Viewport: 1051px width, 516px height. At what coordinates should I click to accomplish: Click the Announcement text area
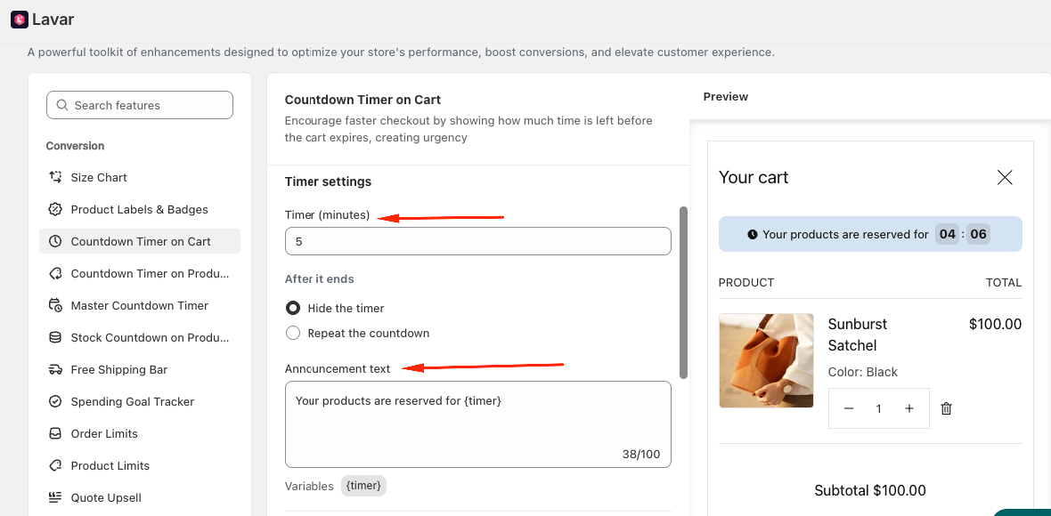click(x=478, y=424)
